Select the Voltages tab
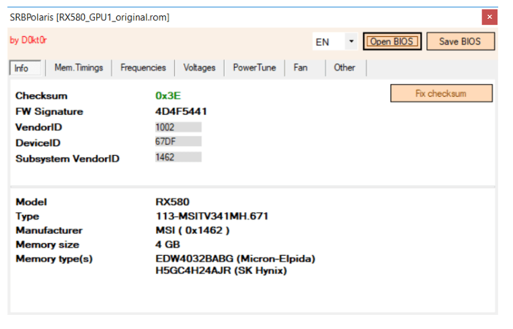The width and height of the screenshot is (513, 329). click(x=200, y=68)
